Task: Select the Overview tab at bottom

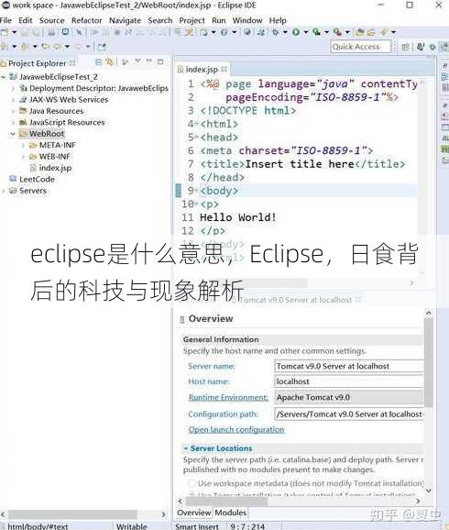Action: tap(194, 513)
